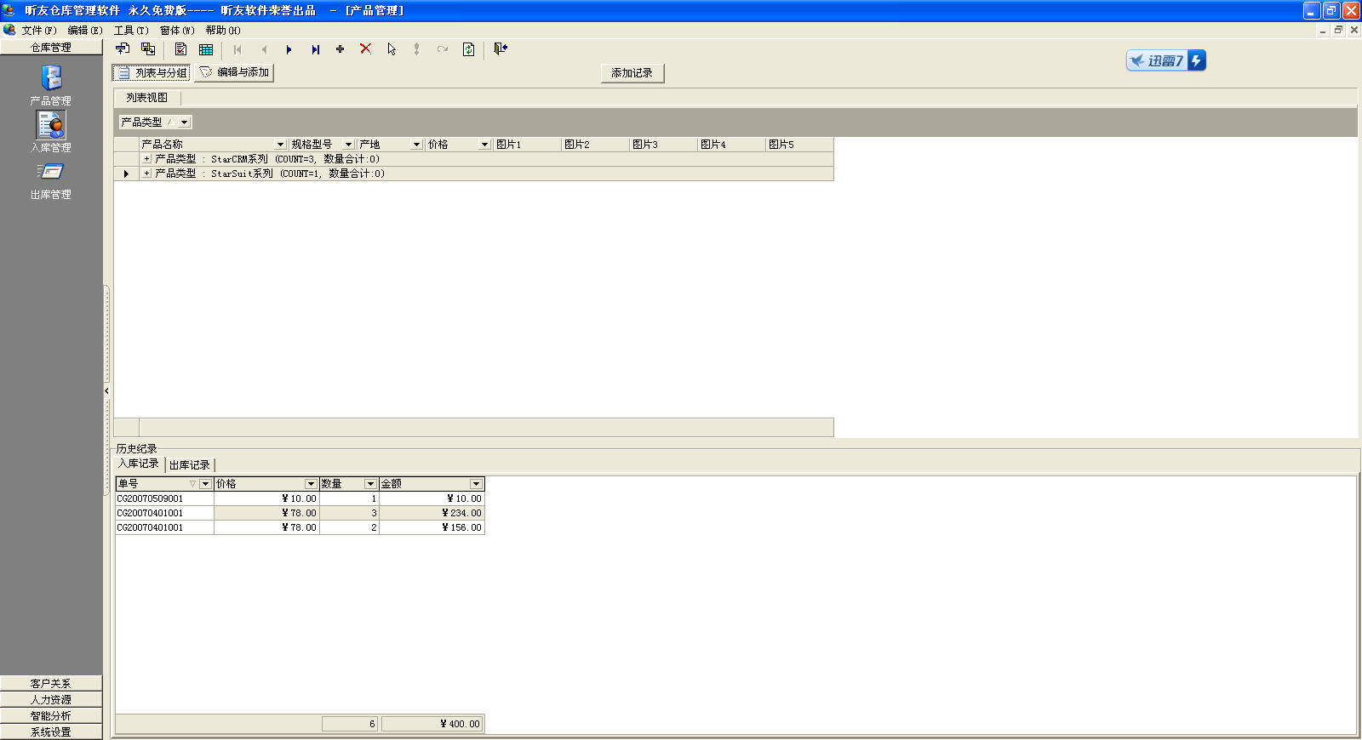Go to previous record navigation icon
This screenshot has height=740, width=1362.
coord(264,49)
